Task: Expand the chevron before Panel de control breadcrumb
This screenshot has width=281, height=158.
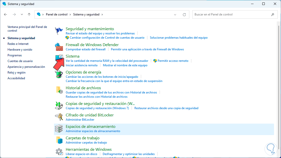Action: pyautogui.click(x=43, y=14)
